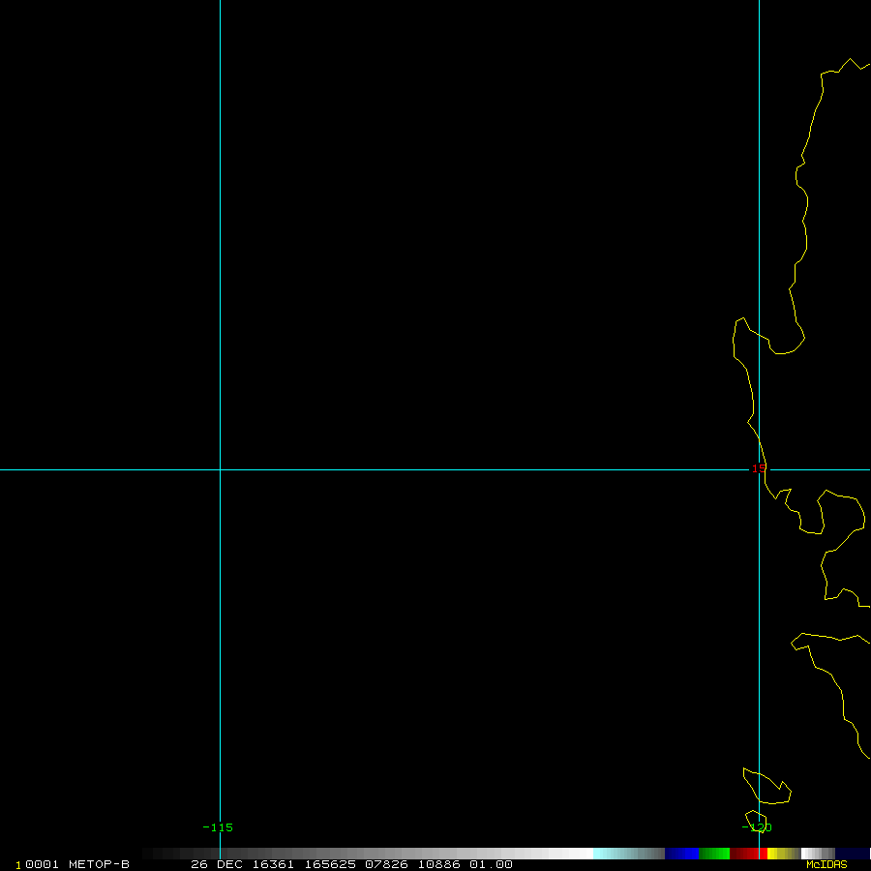Pick the cyan segment of the color bar
Viewport: 871px width, 871px height.
[629, 854]
